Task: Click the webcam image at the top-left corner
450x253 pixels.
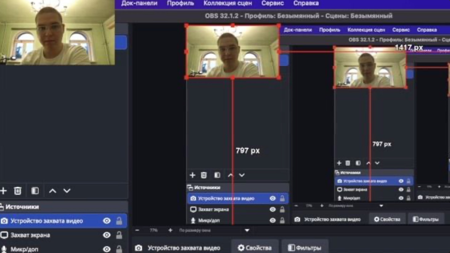Action: [x=57, y=32]
